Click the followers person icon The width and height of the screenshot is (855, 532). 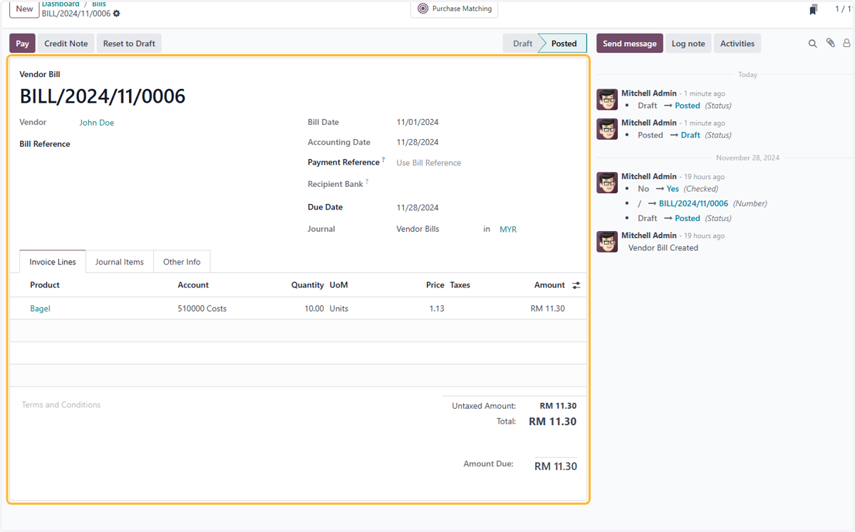pos(846,44)
